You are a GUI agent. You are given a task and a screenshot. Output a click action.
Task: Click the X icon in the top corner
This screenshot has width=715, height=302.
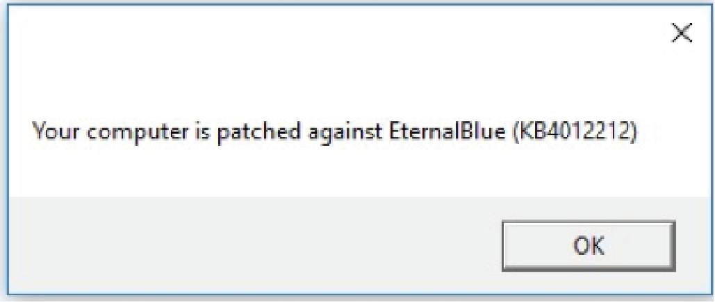(682, 34)
